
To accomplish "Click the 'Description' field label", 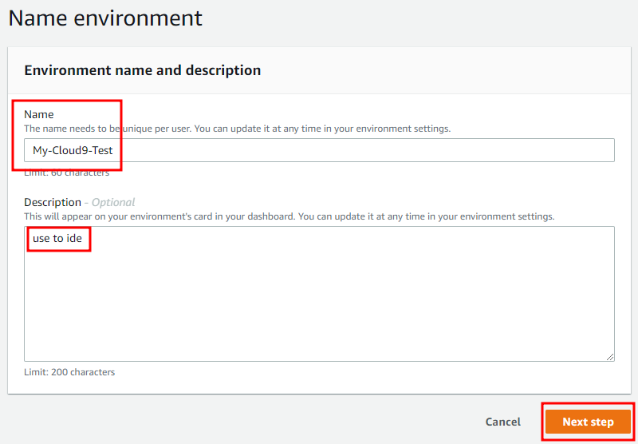I will [53, 202].
